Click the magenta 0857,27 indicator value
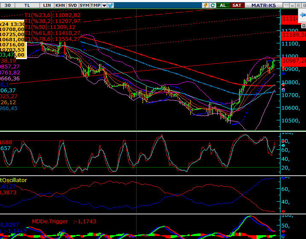This screenshot has height=239, width=306. (x=10, y=67)
